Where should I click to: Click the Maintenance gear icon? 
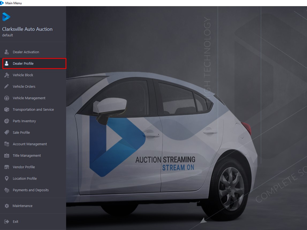(x=7, y=206)
